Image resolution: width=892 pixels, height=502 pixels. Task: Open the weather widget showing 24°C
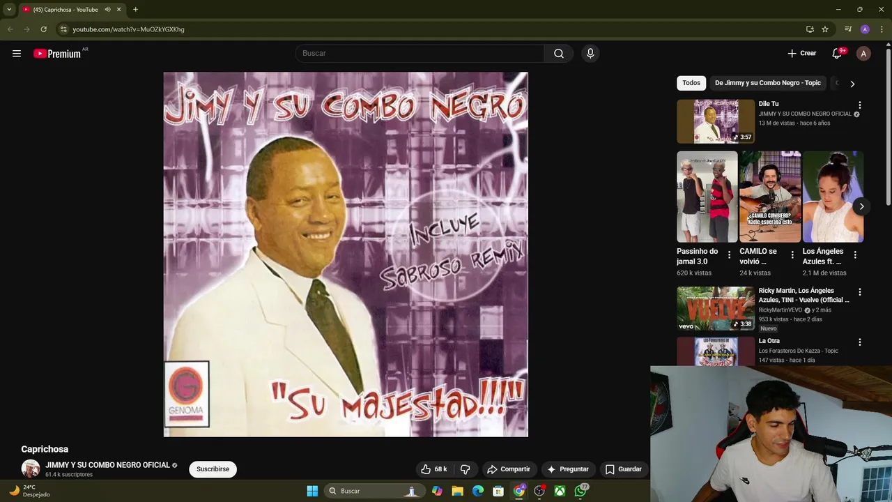click(29, 491)
